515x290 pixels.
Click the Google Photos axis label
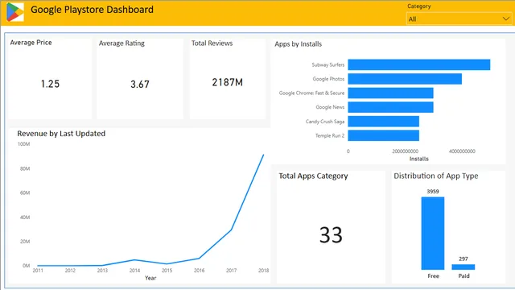(328, 79)
